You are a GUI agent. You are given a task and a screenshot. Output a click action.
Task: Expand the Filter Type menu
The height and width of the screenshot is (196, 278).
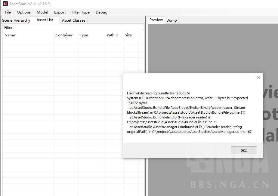click(81, 12)
